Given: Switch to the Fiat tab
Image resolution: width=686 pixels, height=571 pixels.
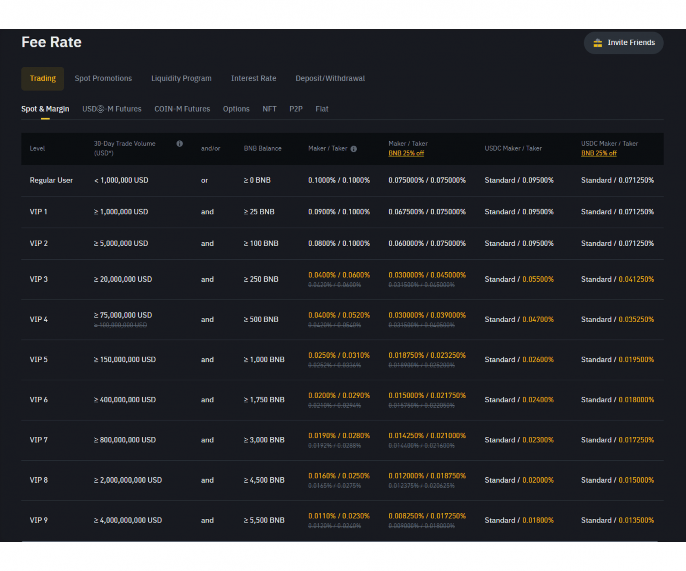Looking at the screenshot, I should (322, 109).
